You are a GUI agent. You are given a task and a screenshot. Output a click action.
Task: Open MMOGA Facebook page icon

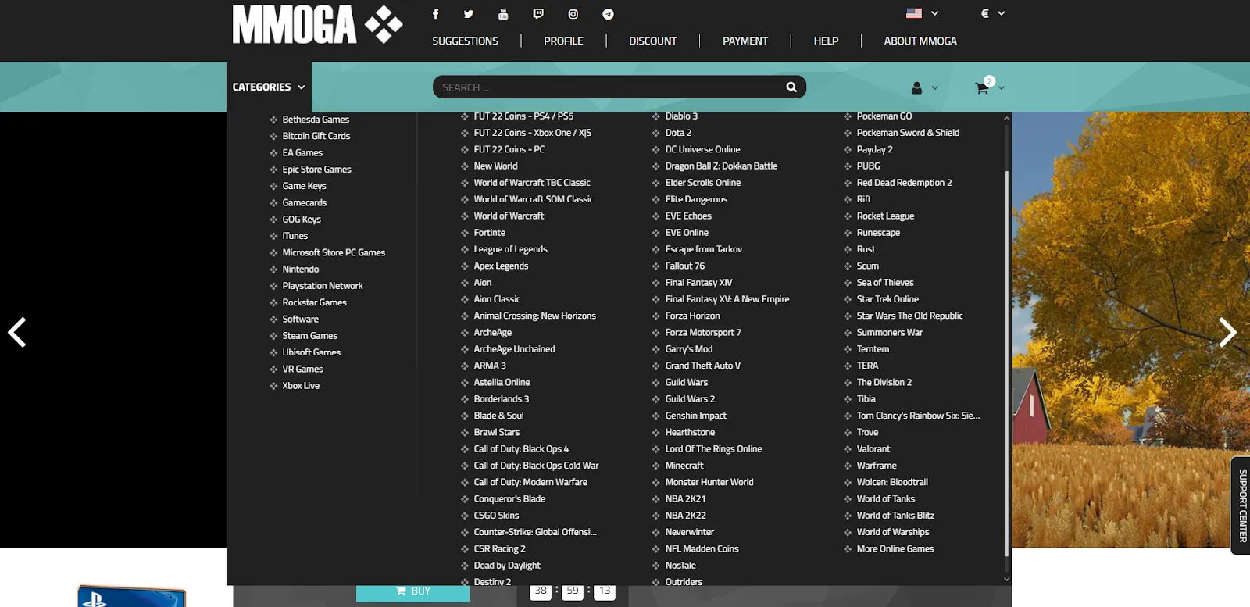point(435,13)
